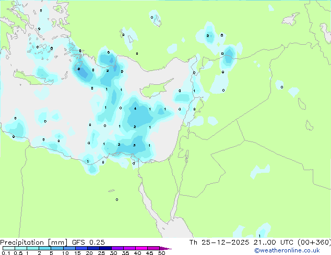
Task: Click the '4' precipitation value on the map
Action: point(135,109)
